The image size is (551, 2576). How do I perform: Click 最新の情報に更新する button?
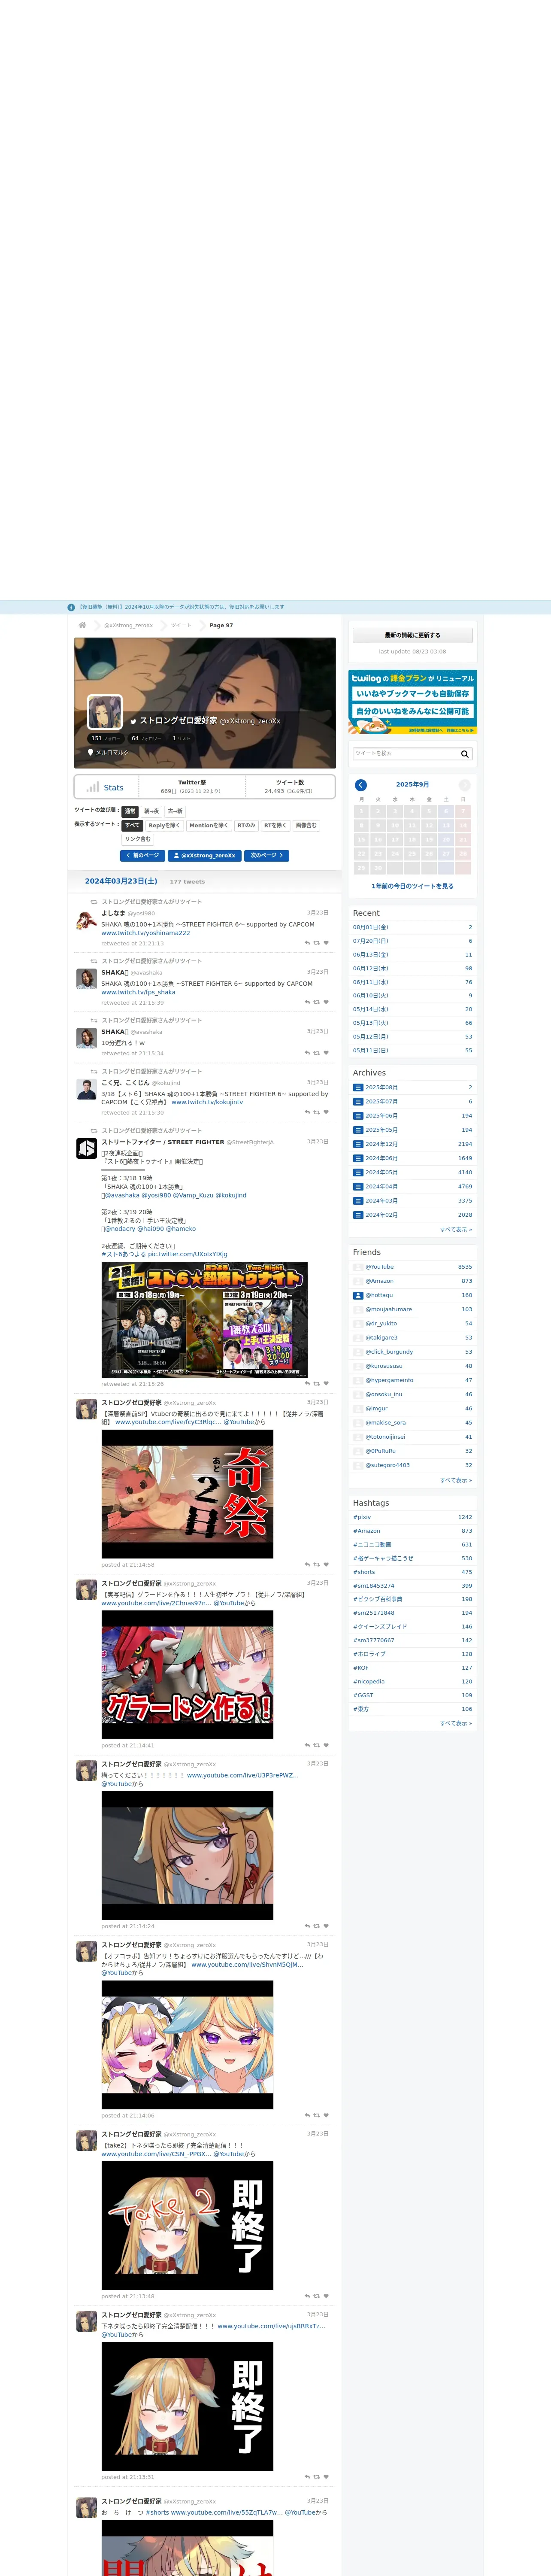(412, 635)
